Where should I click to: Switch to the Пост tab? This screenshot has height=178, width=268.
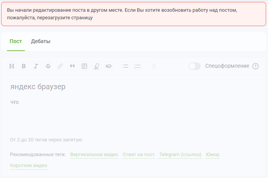pos(16,41)
